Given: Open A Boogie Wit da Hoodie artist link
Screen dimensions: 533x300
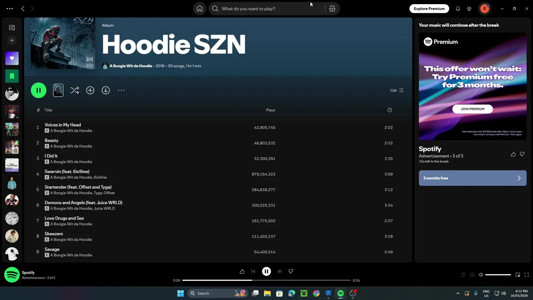Looking at the screenshot, I should (131, 66).
